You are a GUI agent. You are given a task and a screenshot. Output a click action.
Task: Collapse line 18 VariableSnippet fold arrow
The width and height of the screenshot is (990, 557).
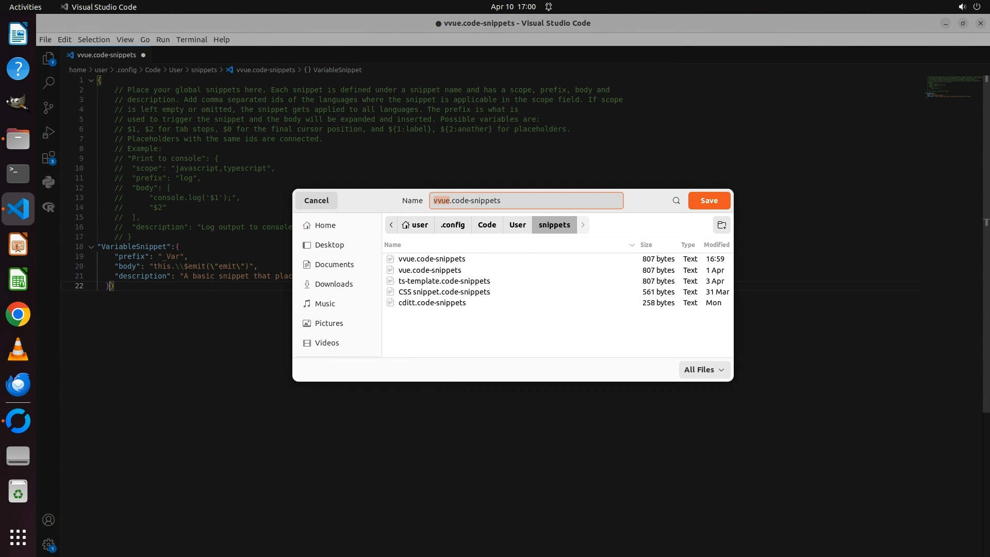(91, 247)
